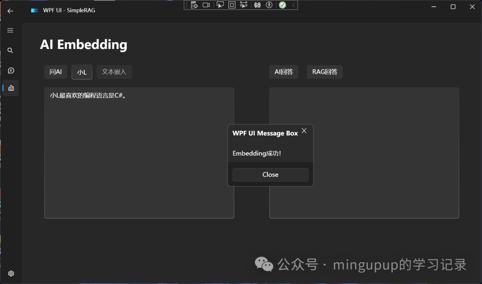Collapse the debug toolbar chevron

[x=293, y=5]
